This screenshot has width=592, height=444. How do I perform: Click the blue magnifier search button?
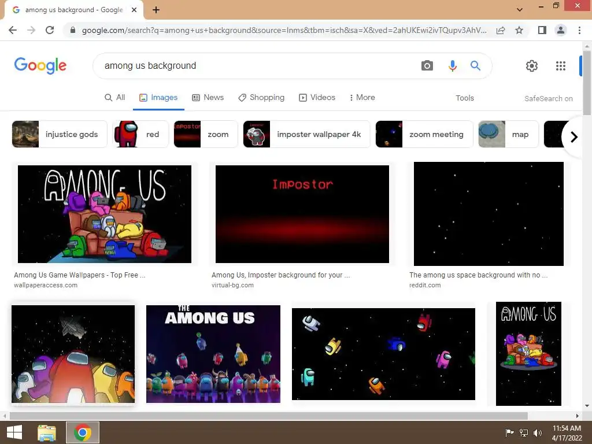475,66
